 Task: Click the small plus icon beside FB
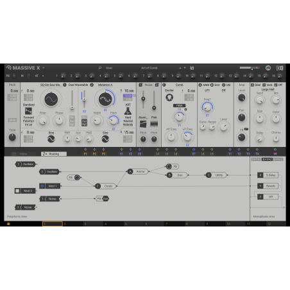(x=185, y=109)
